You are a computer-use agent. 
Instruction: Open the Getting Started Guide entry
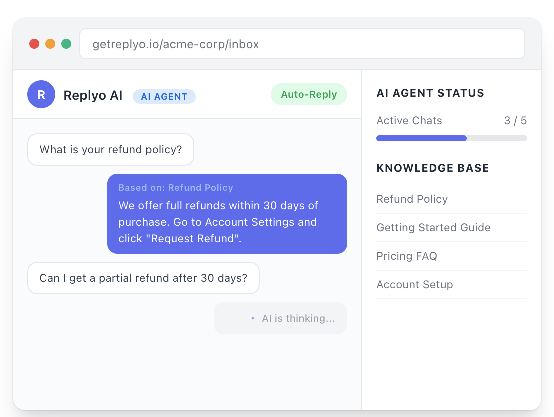click(433, 227)
